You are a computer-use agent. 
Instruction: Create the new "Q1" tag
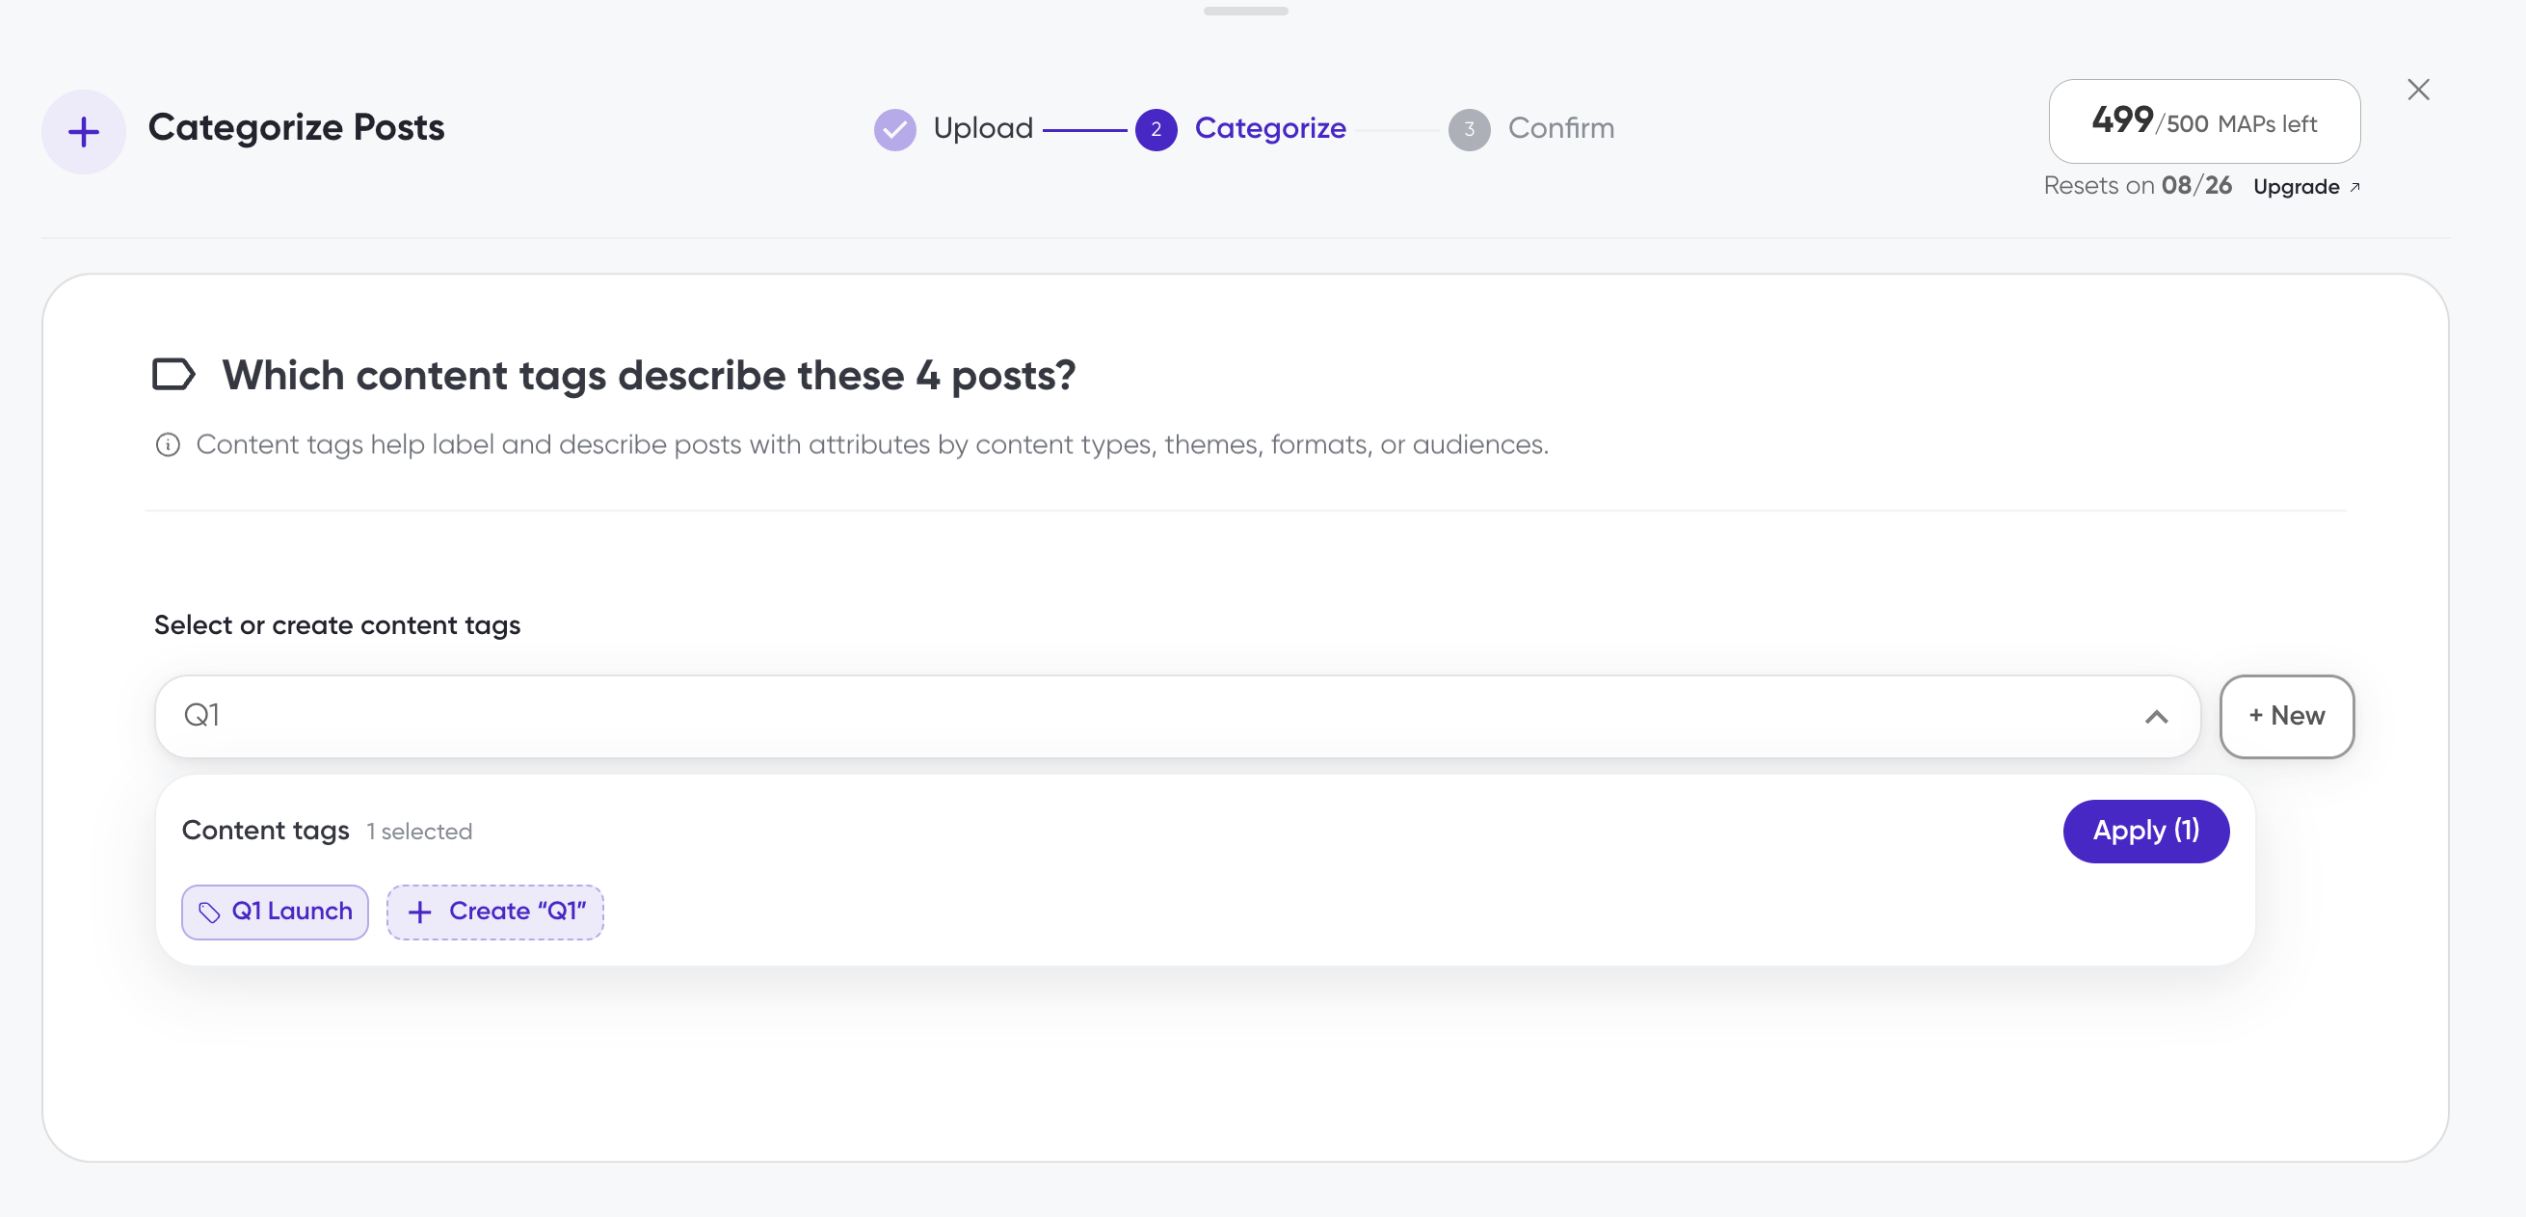(x=494, y=912)
